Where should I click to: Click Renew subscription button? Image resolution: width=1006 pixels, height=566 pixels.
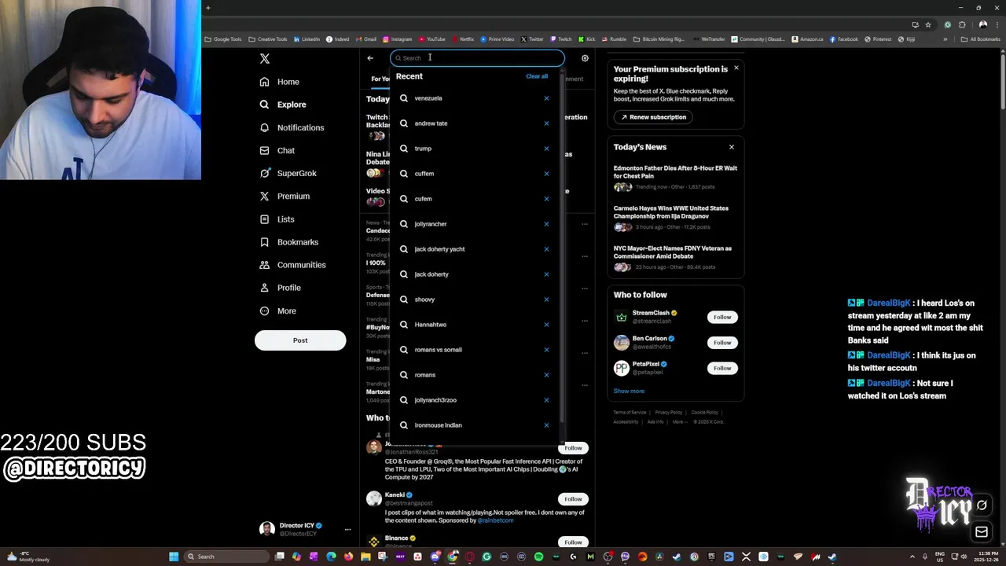pyautogui.click(x=653, y=117)
